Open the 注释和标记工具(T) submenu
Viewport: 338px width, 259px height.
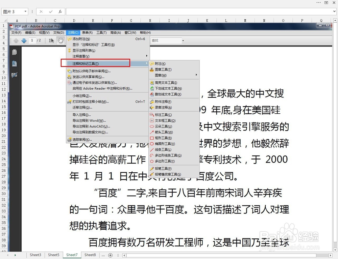(x=107, y=64)
